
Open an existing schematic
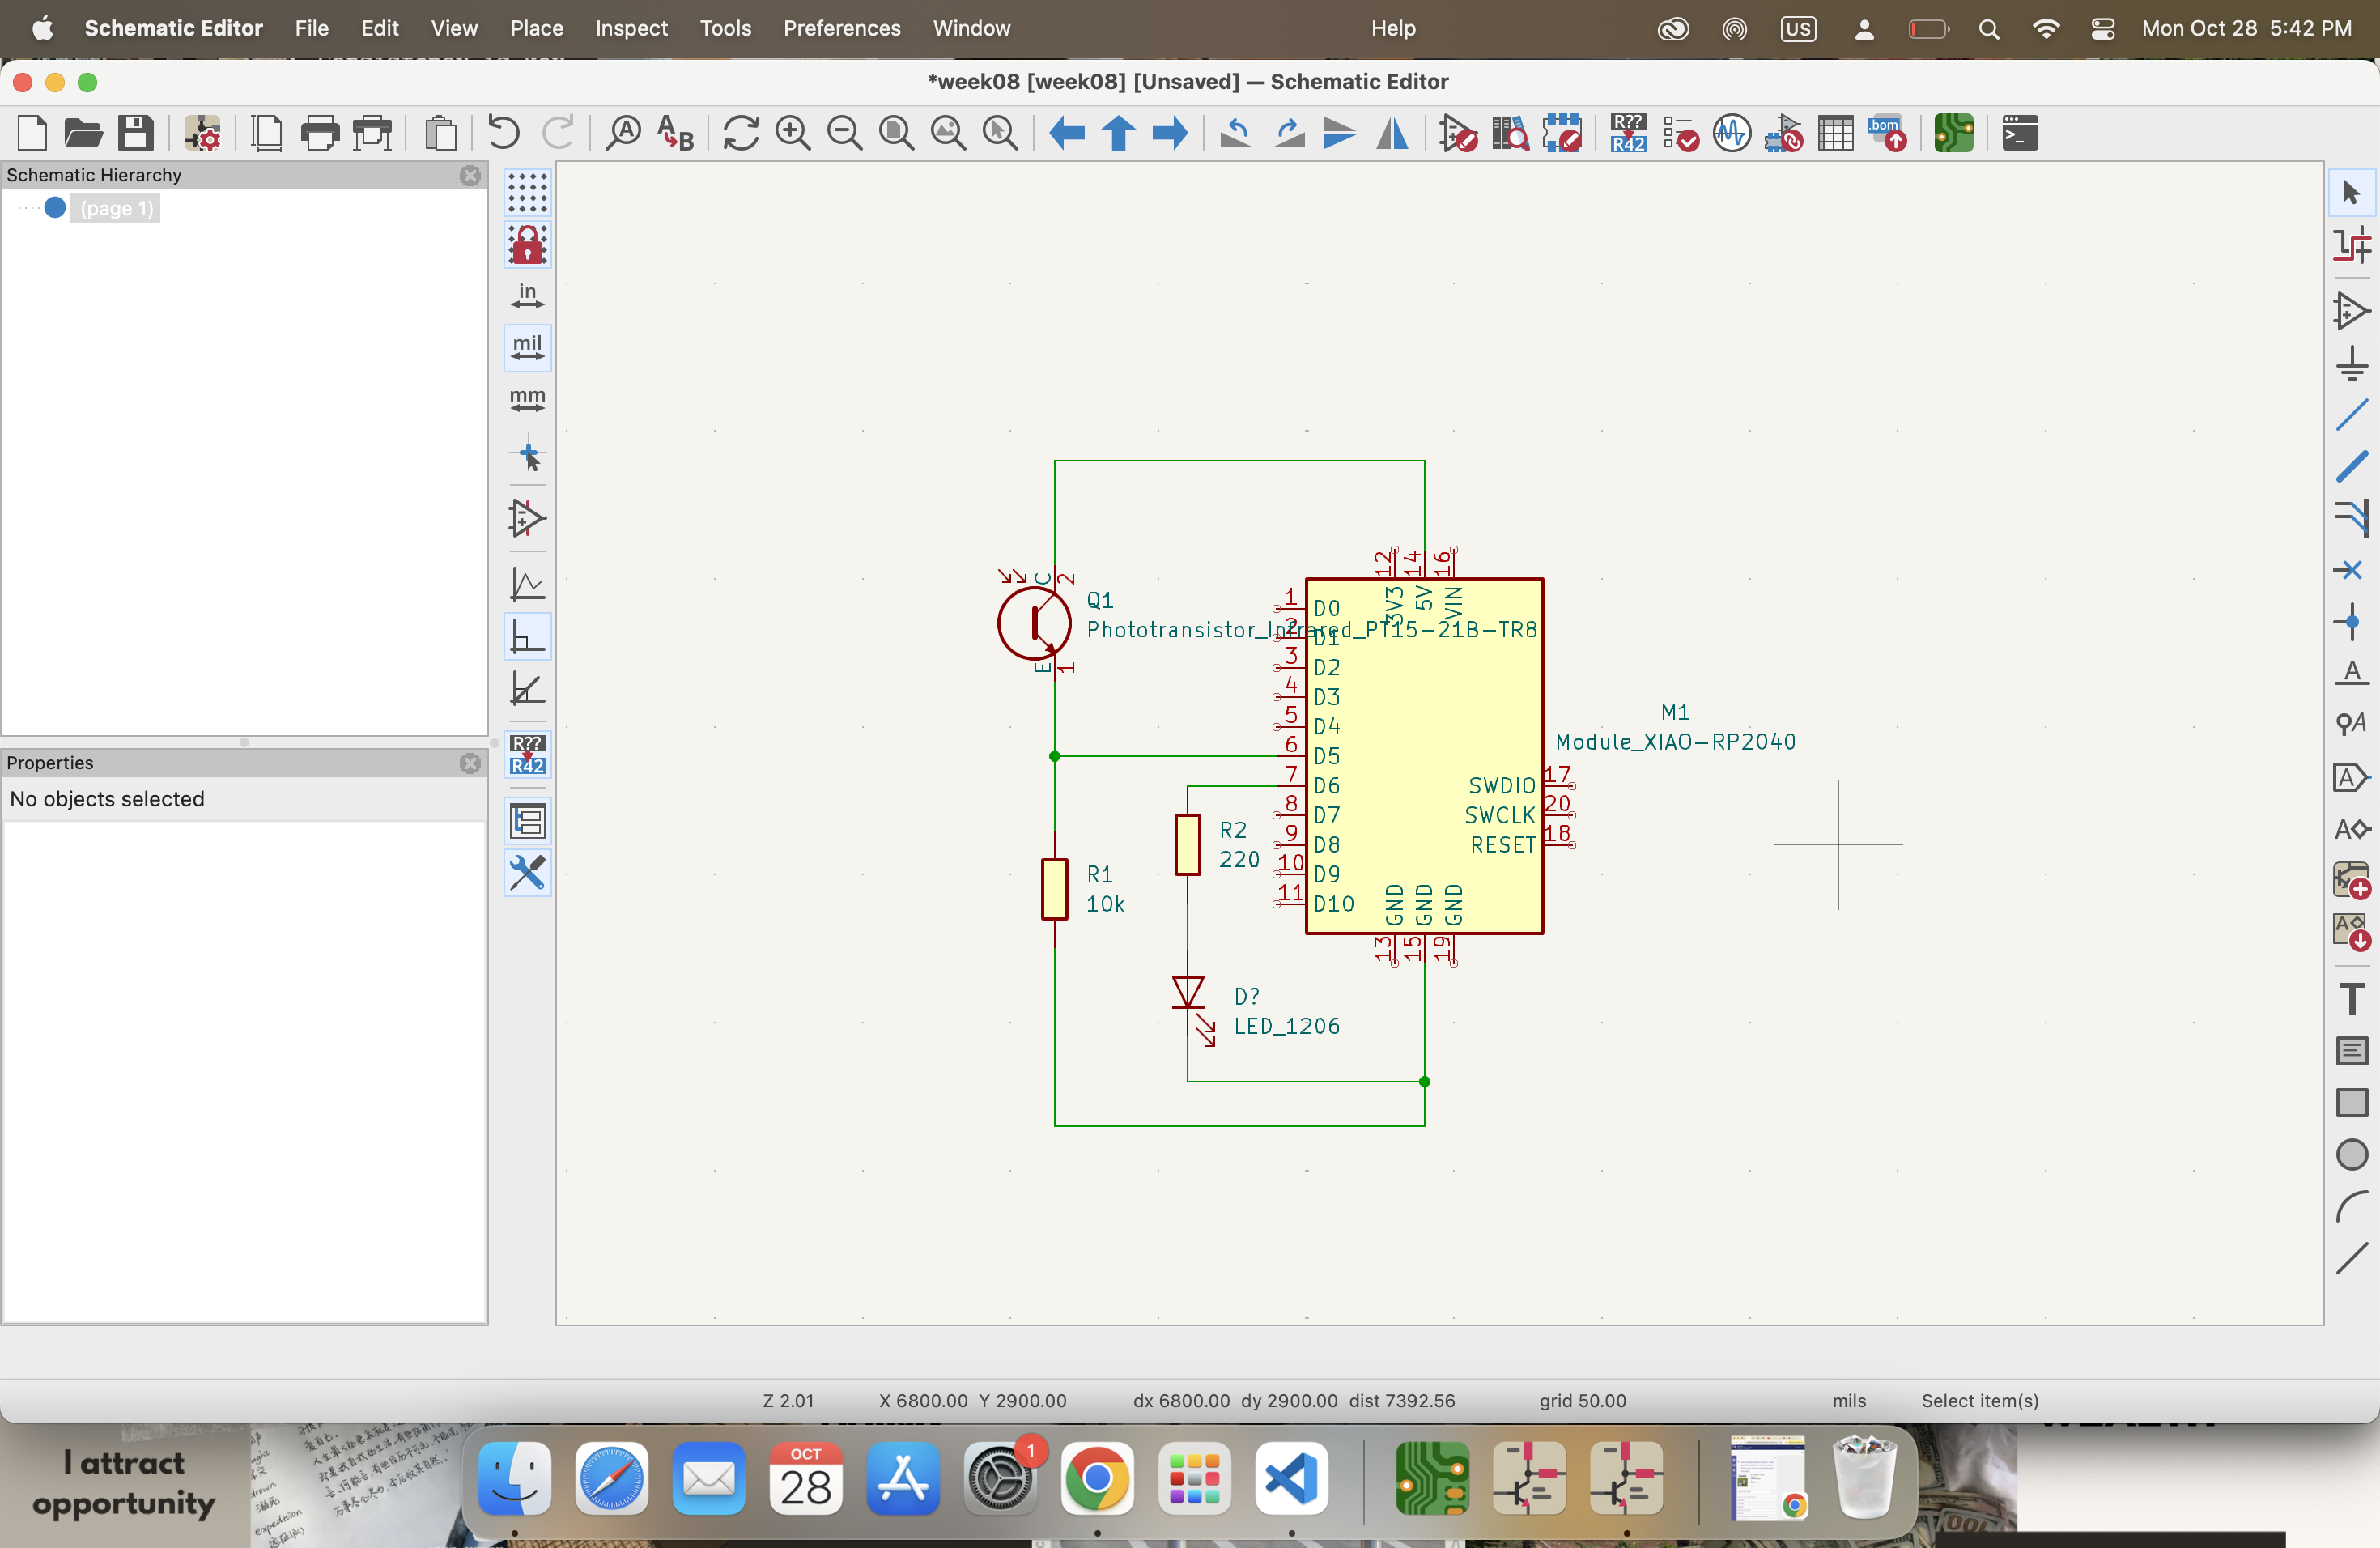pos(84,133)
